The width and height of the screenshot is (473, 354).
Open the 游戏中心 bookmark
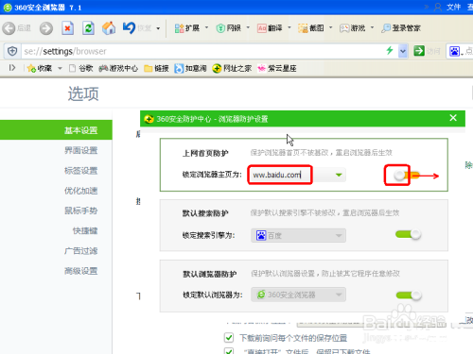coord(118,68)
